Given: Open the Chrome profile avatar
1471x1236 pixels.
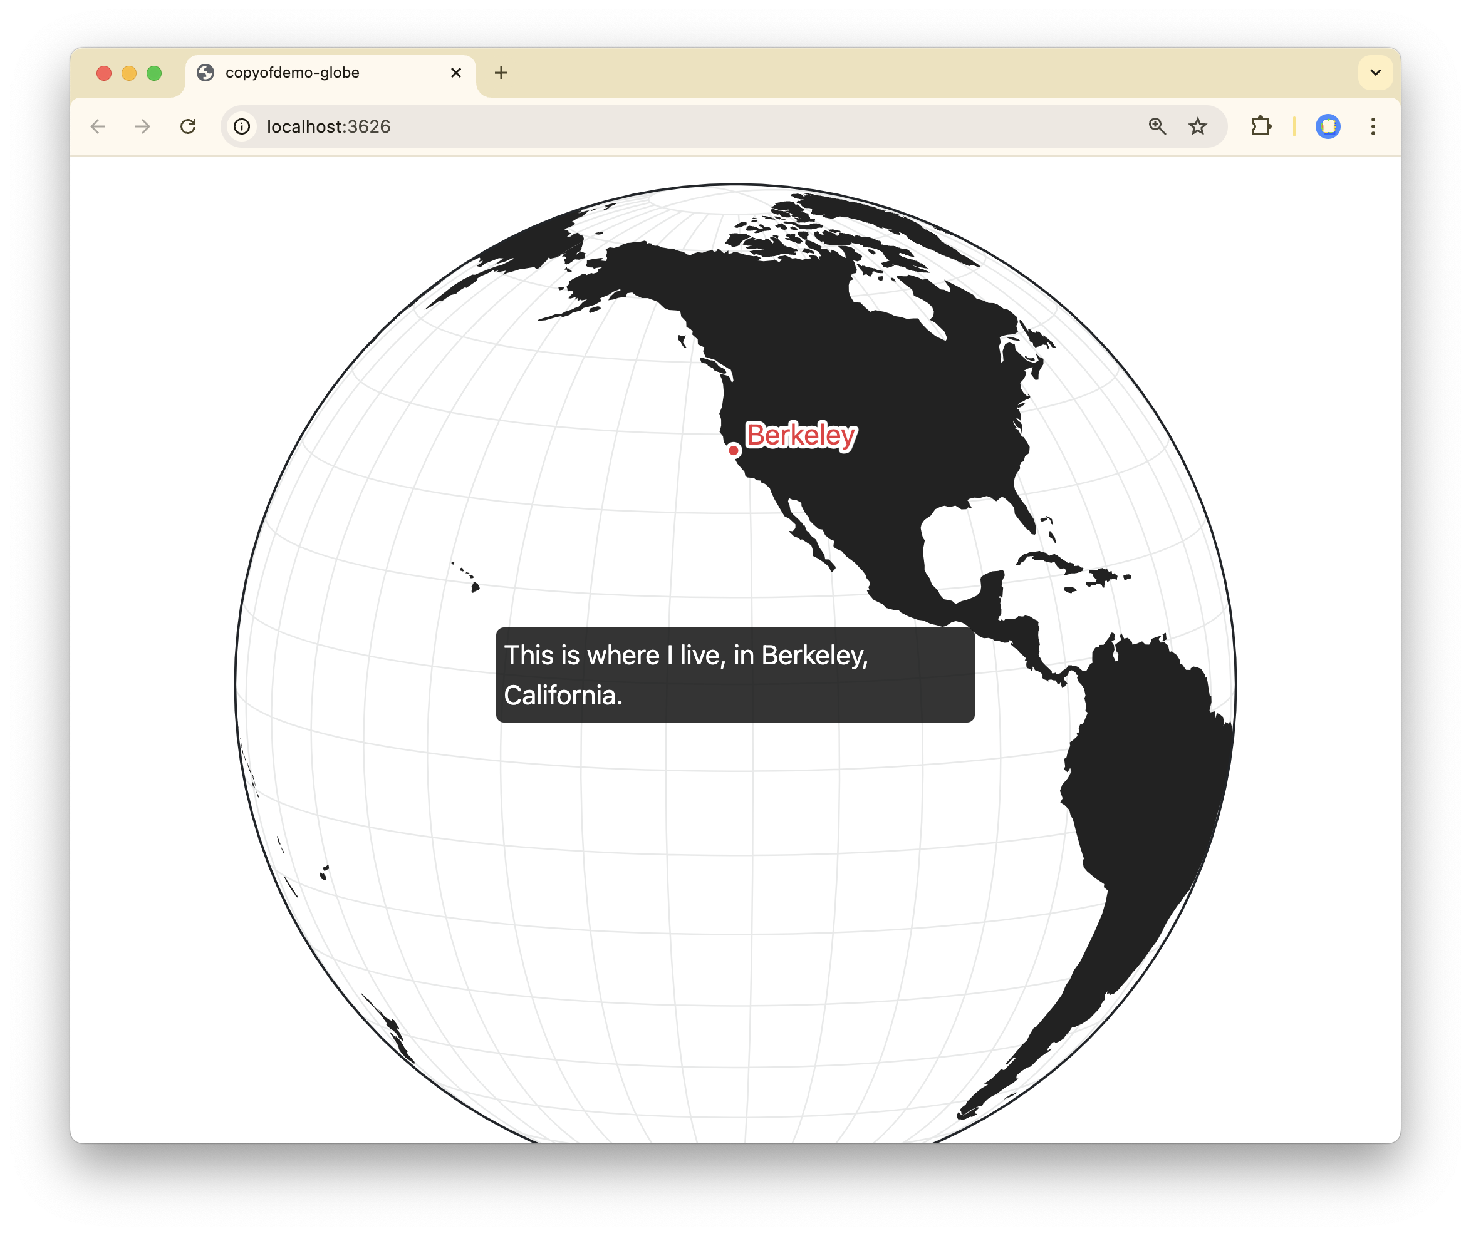Looking at the screenshot, I should pos(1328,126).
